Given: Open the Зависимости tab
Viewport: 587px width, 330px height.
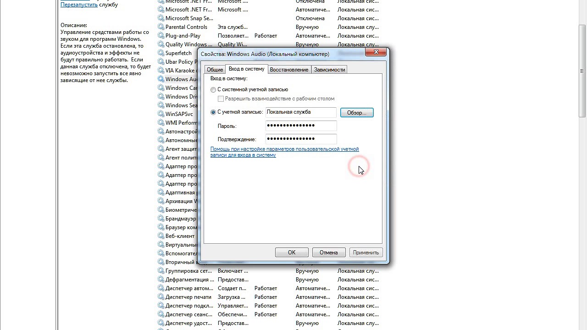Looking at the screenshot, I should 329,70.
